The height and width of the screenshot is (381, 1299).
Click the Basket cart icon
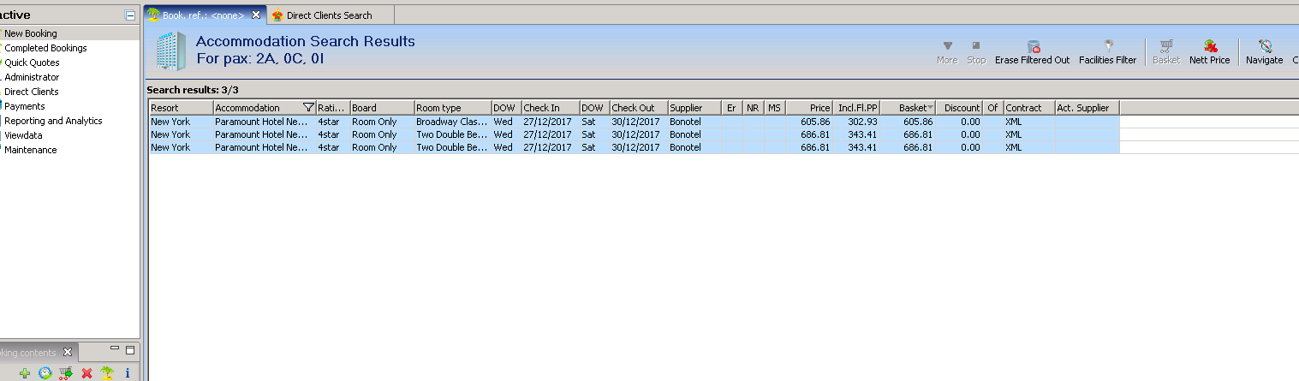(1166, 46)
